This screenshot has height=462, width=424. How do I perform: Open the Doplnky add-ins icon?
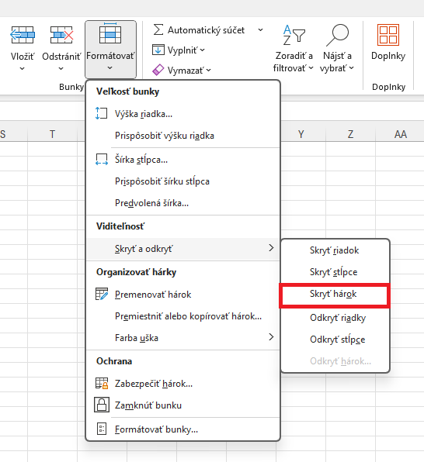[388, 35]
